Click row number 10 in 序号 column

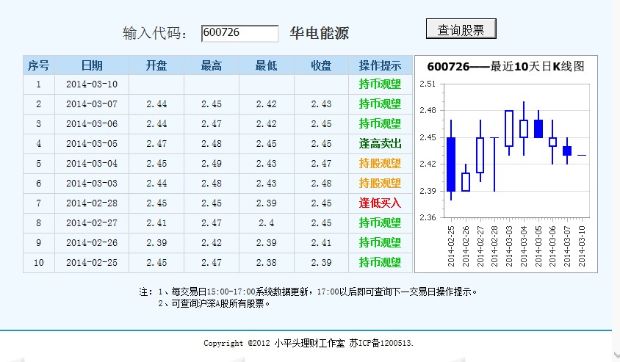click(x=39, y=262)
